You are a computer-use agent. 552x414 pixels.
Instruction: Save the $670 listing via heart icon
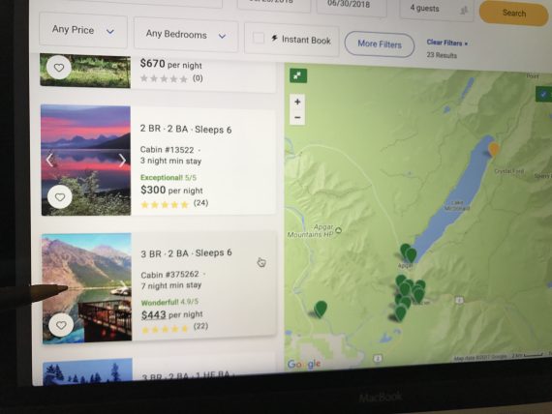(59, 67)
